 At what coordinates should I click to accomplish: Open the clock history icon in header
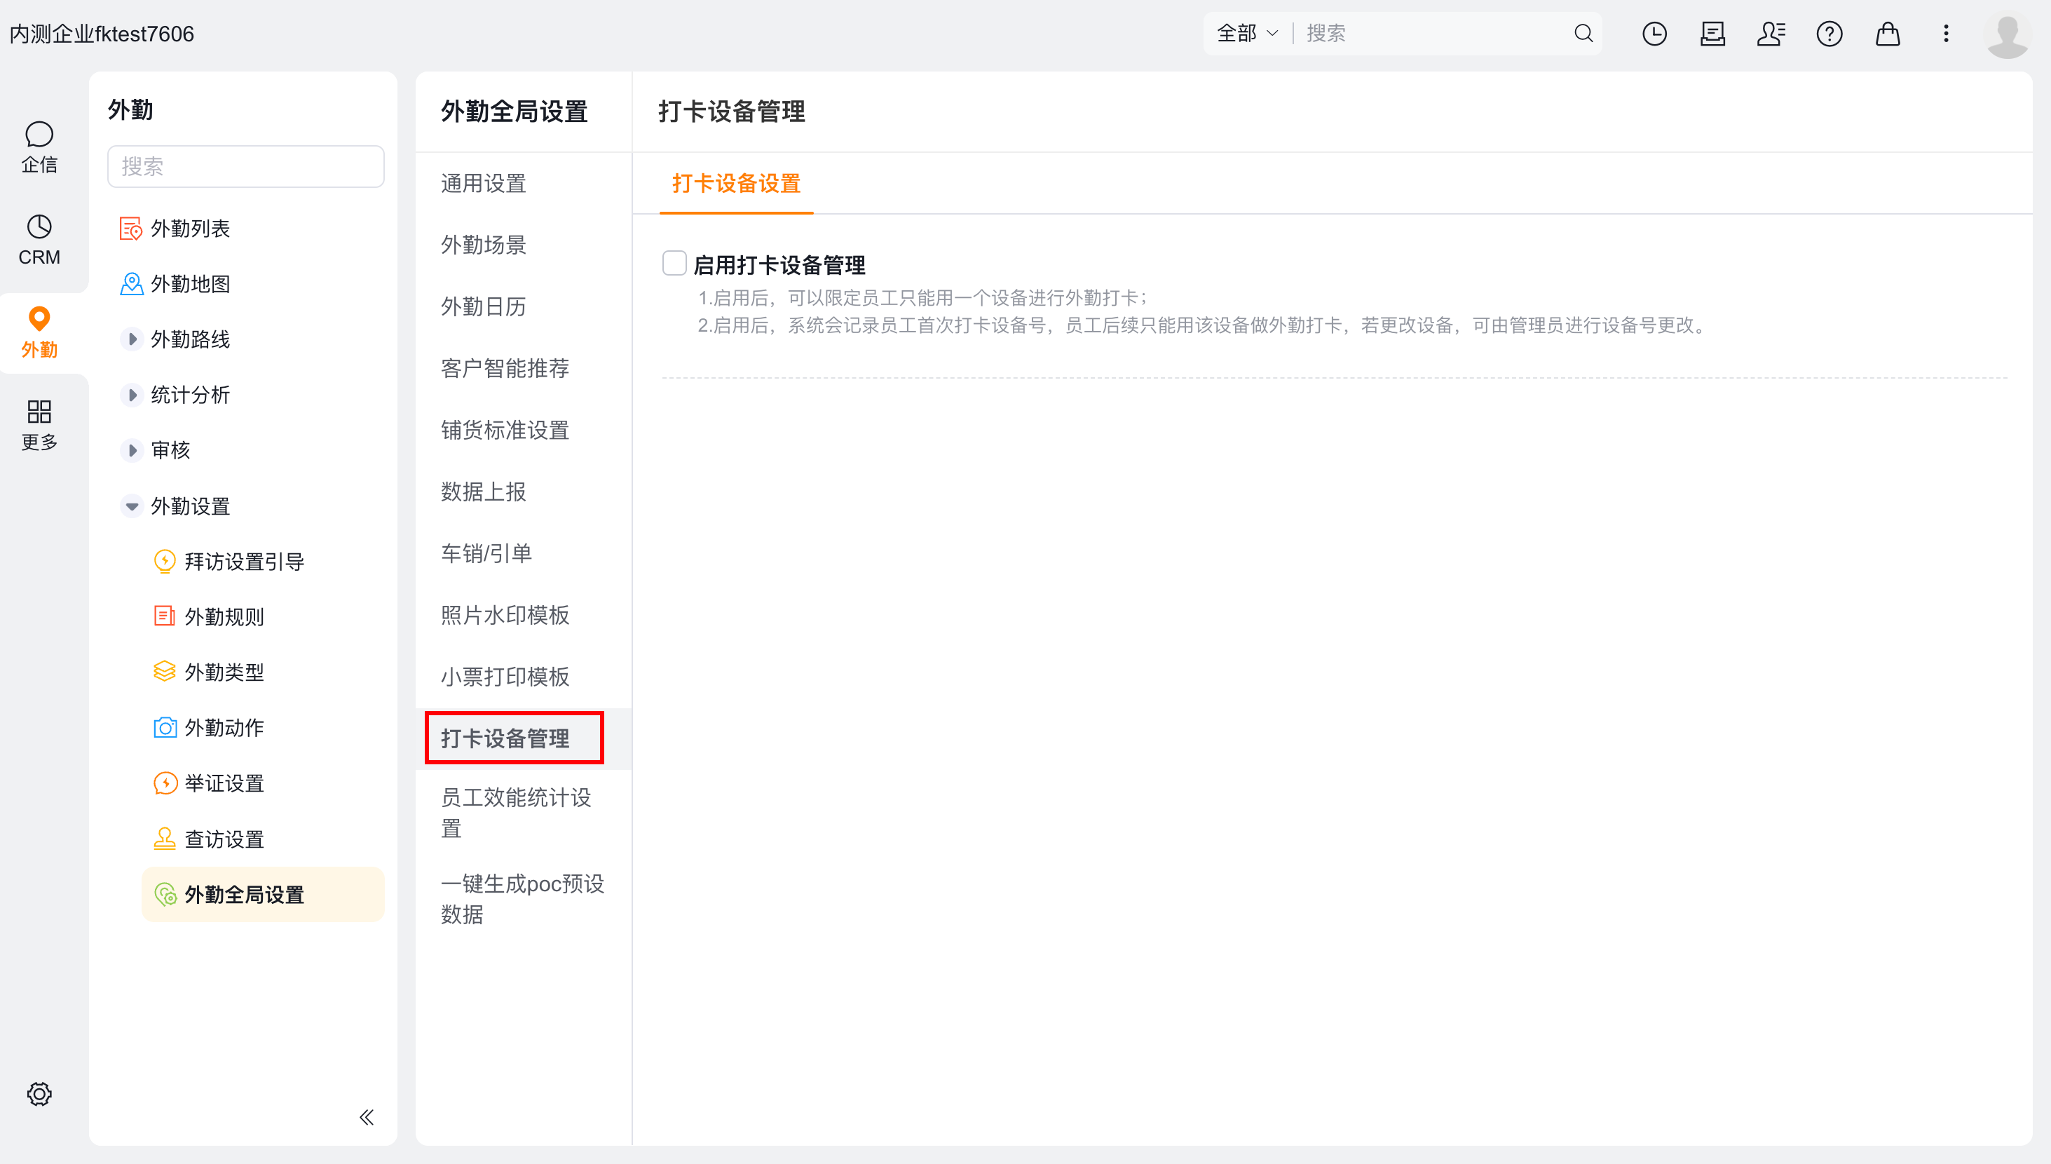coord(1654,34)
